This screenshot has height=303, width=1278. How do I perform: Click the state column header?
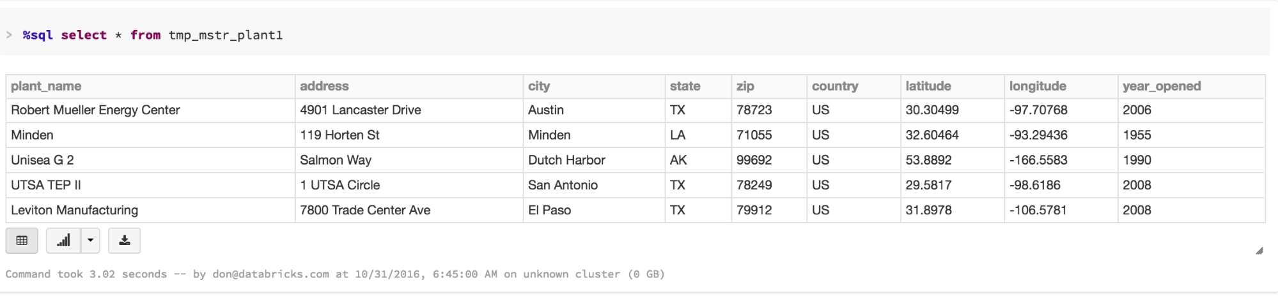[x=685, y=86]
